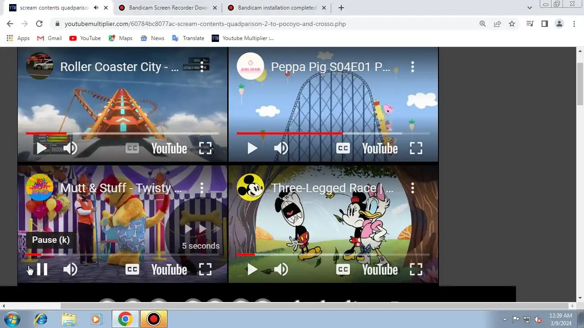Open YouTube bookmark

(85, 38)
